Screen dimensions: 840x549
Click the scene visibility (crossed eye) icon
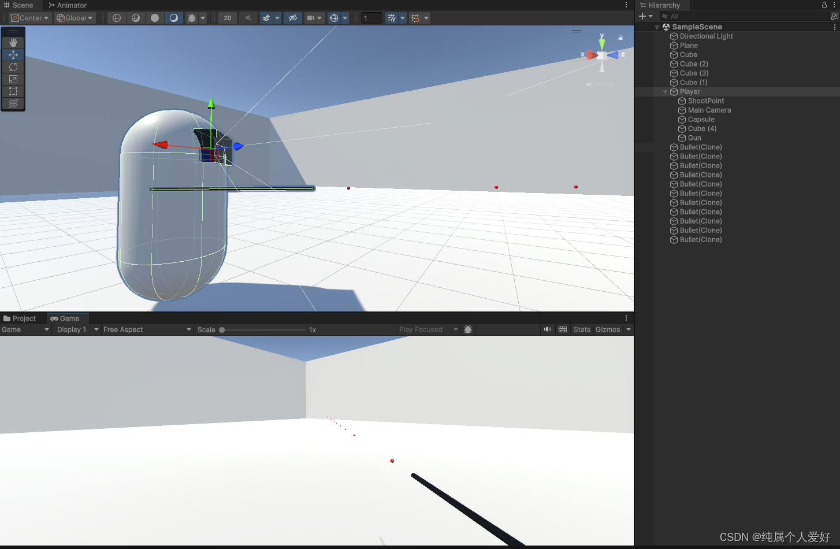293,18
